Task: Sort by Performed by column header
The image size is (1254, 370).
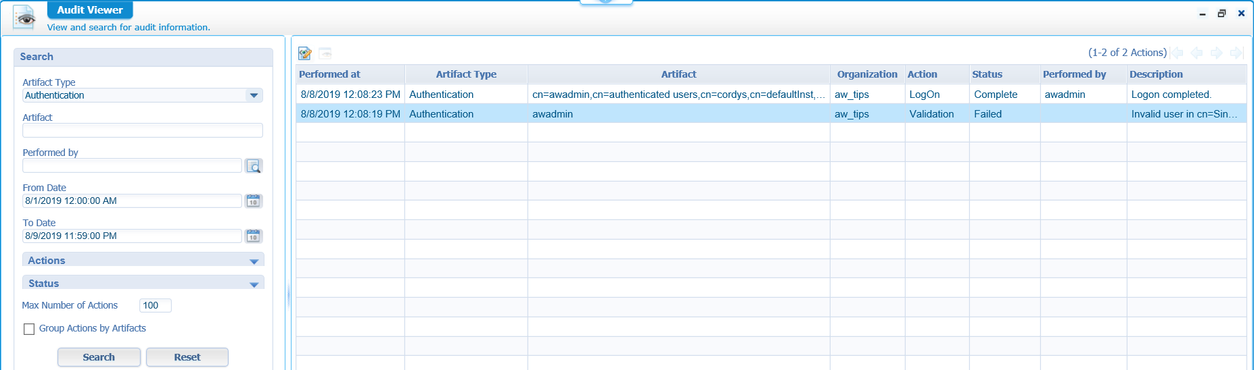Action: pos(1083,74)
